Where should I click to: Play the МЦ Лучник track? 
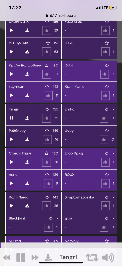click(x=11, y=52)
